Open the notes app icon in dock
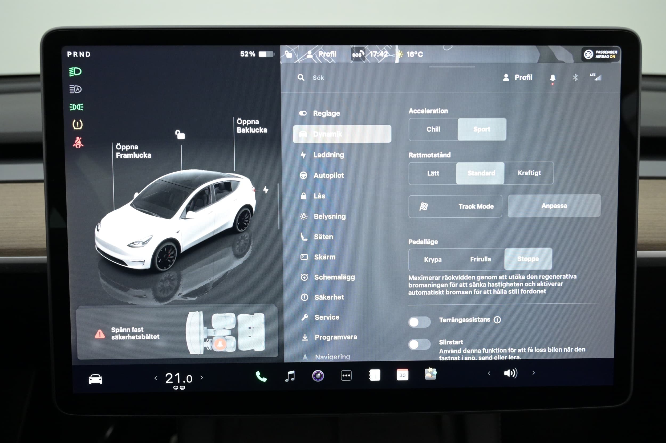Screen dimensions: 666x443 [374, 375]
